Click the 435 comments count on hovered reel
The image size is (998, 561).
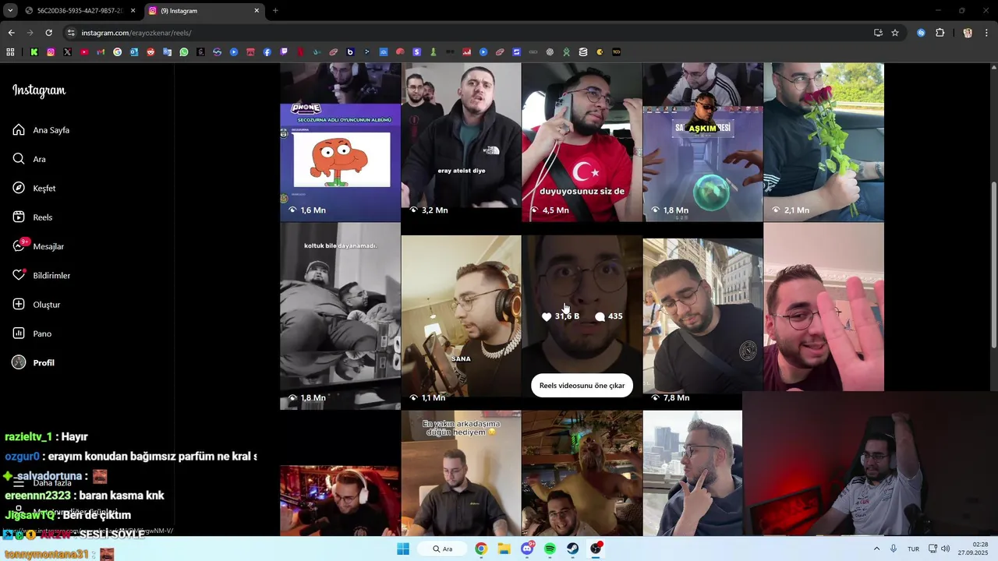pos(608,316)
